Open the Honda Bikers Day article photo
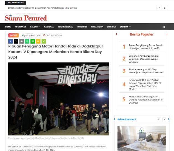Viewport: 174px width, 151px height. [x=58, y=99]
